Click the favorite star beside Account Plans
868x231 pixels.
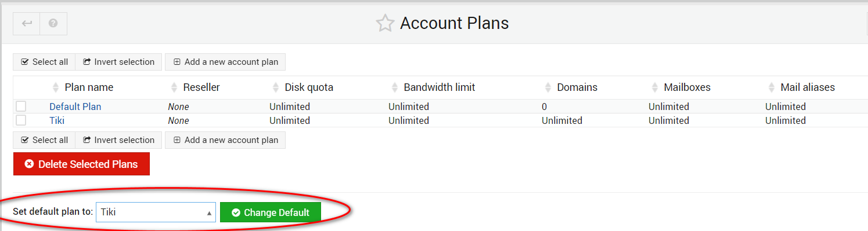(x=385, y=23)
